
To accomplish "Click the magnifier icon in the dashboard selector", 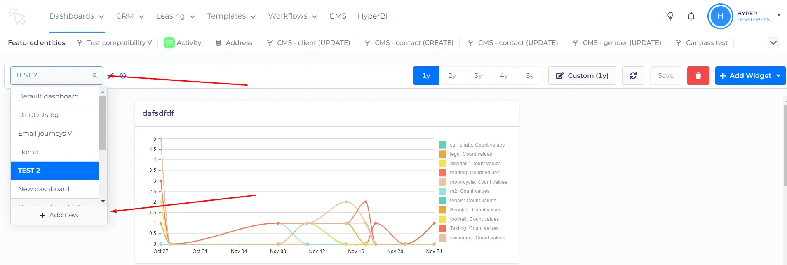I will pyautogui.click(x=95, y=75).
